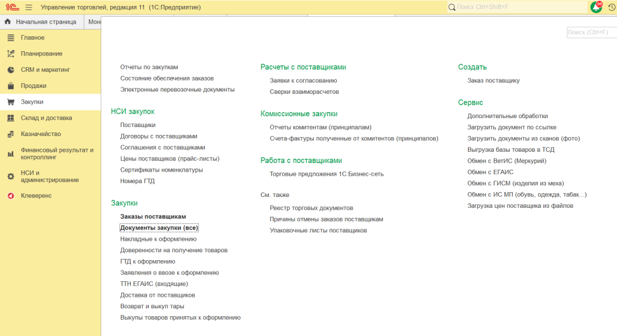Image resolution: width=617 pixels, height=336 pixels.
Task: Open Реестр торговых документов
Action: tap(312, 208)
